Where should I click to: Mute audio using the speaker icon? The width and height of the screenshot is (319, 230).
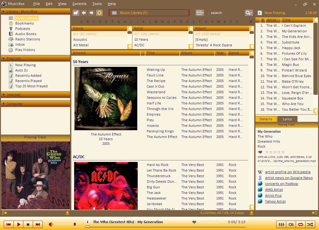[51, 224]
